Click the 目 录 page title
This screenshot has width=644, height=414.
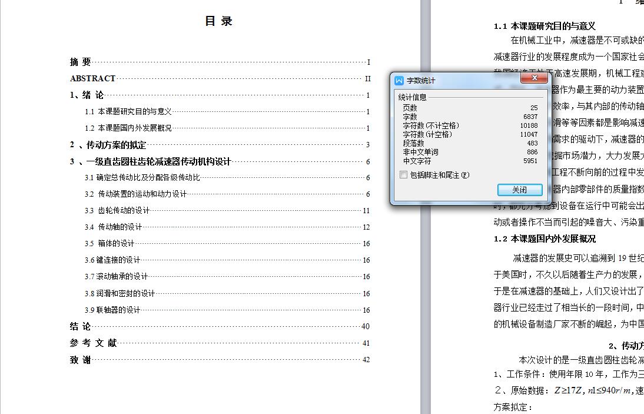[x=220, y=21]
